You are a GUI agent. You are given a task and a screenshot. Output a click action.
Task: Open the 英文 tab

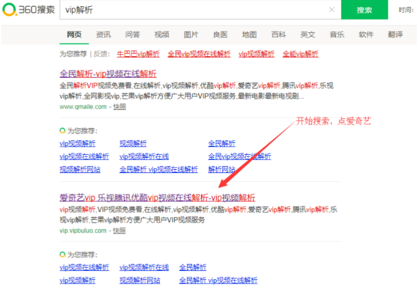[308, 35]
